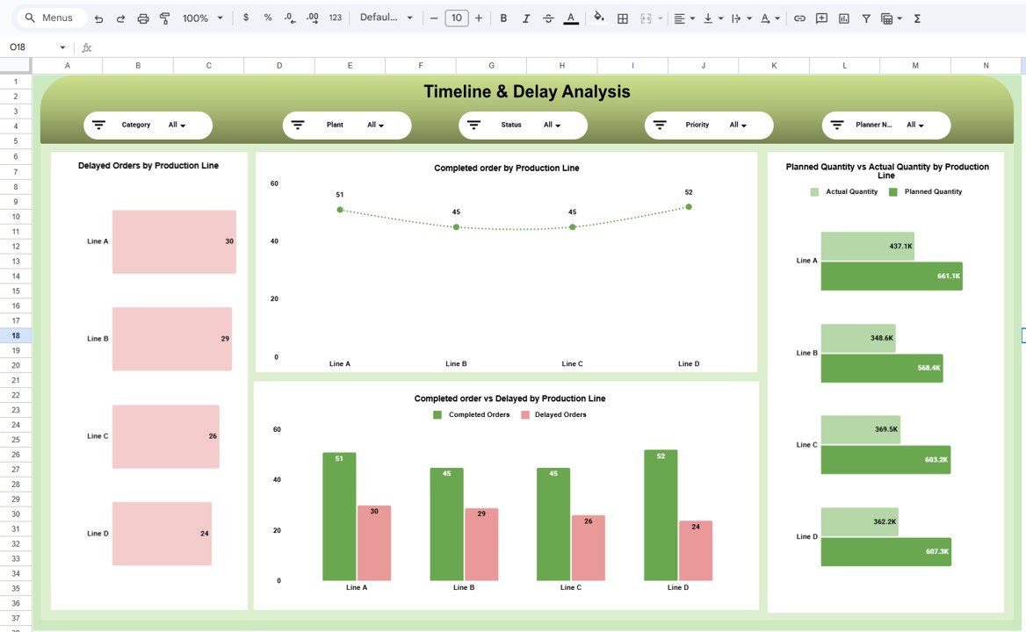Decrease font size with the minus button

click(432, 18)
